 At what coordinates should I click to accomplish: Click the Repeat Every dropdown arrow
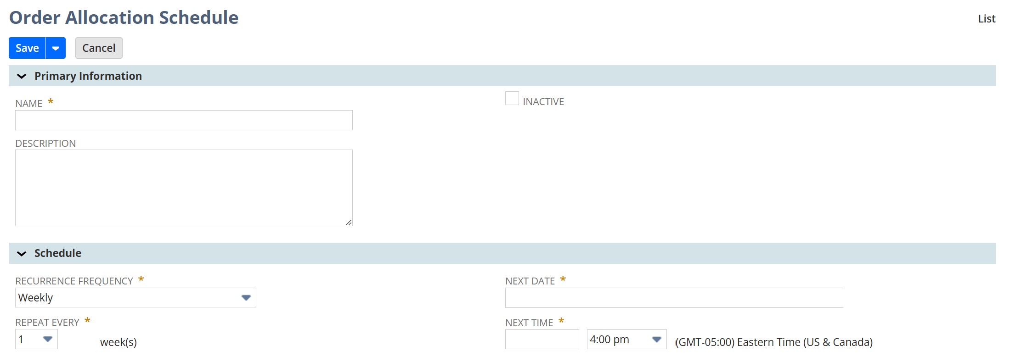click(47, 340)
